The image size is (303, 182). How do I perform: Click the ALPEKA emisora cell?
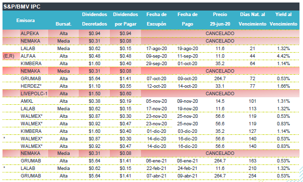(30, 34)
